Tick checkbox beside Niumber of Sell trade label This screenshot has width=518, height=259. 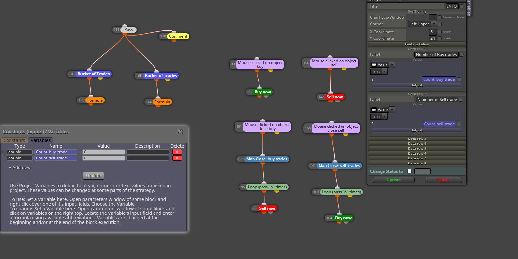[461, 100]
